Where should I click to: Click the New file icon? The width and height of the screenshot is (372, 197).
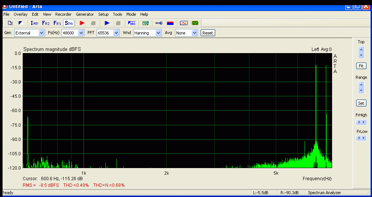[x=10, y=23]
